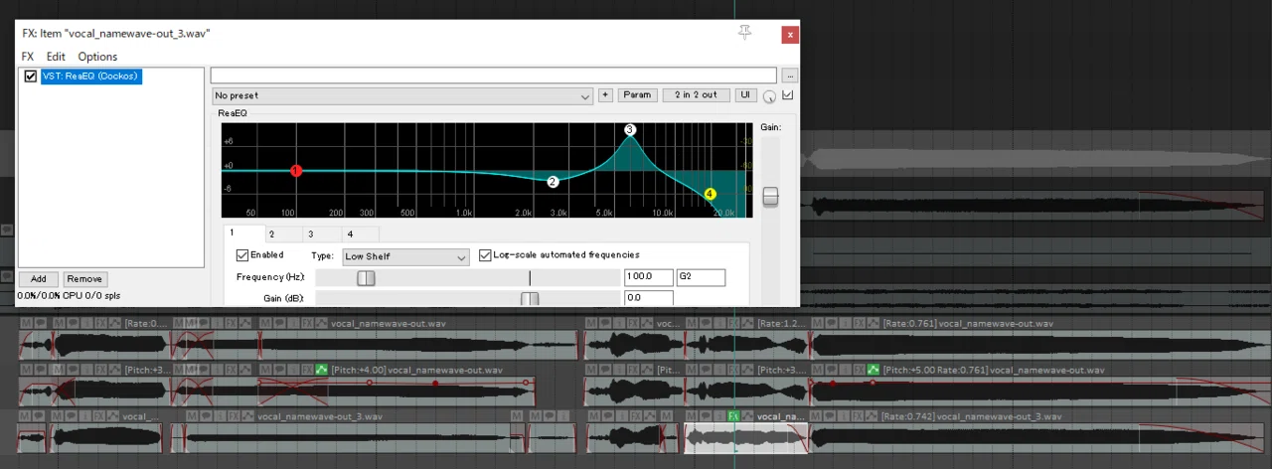The height and width of the screenshot is (469, 1272).
Task: Click the wet/dry mix knob
Action: click(769, 96)
